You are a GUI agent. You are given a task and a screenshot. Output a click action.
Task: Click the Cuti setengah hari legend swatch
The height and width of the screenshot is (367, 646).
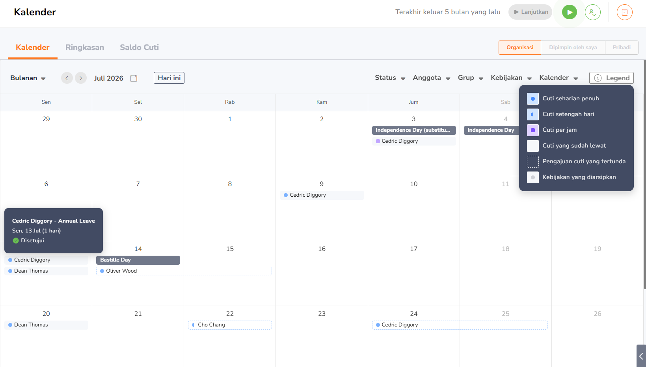coord(533,114)
